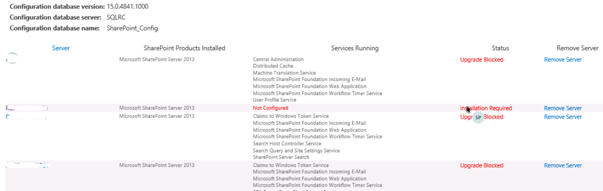The height and width of the screenshot is (191, 603).
Task: Select the SQLRC database server value
Action: pos(116,17)
